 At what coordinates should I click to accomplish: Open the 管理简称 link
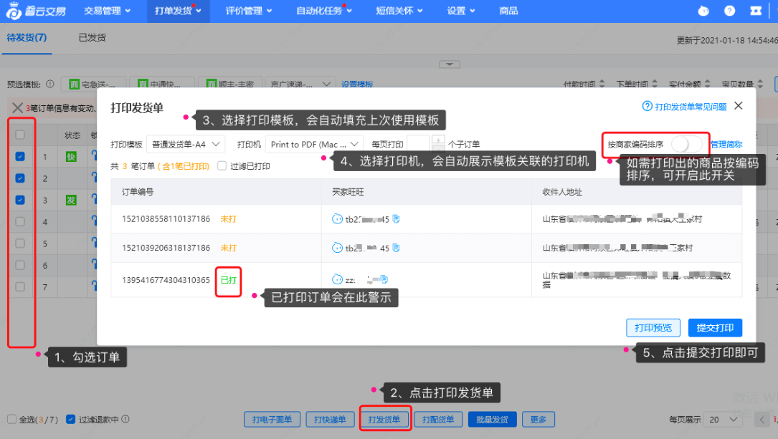click(726, 144)
